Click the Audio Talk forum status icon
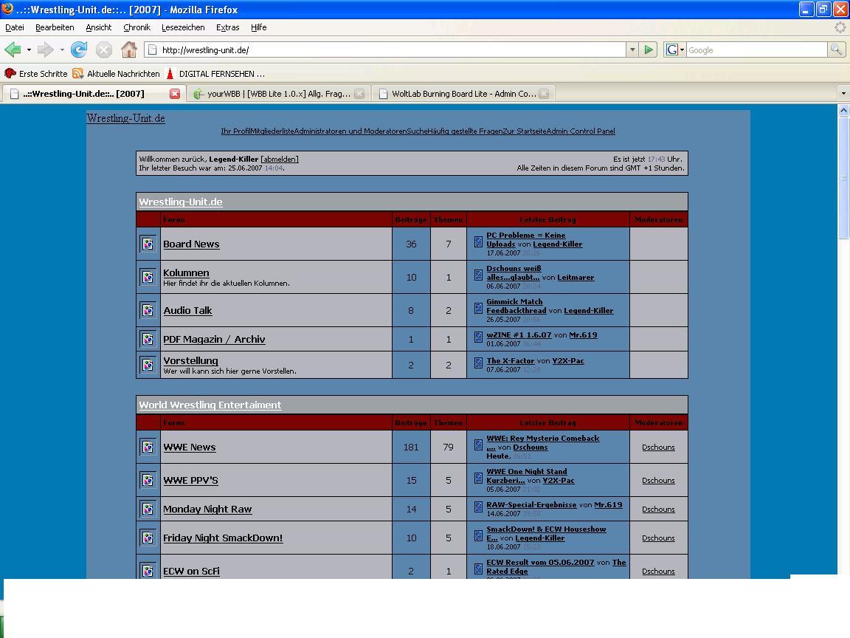This screenshot has width=850, height=638. (x=148, y=310)
